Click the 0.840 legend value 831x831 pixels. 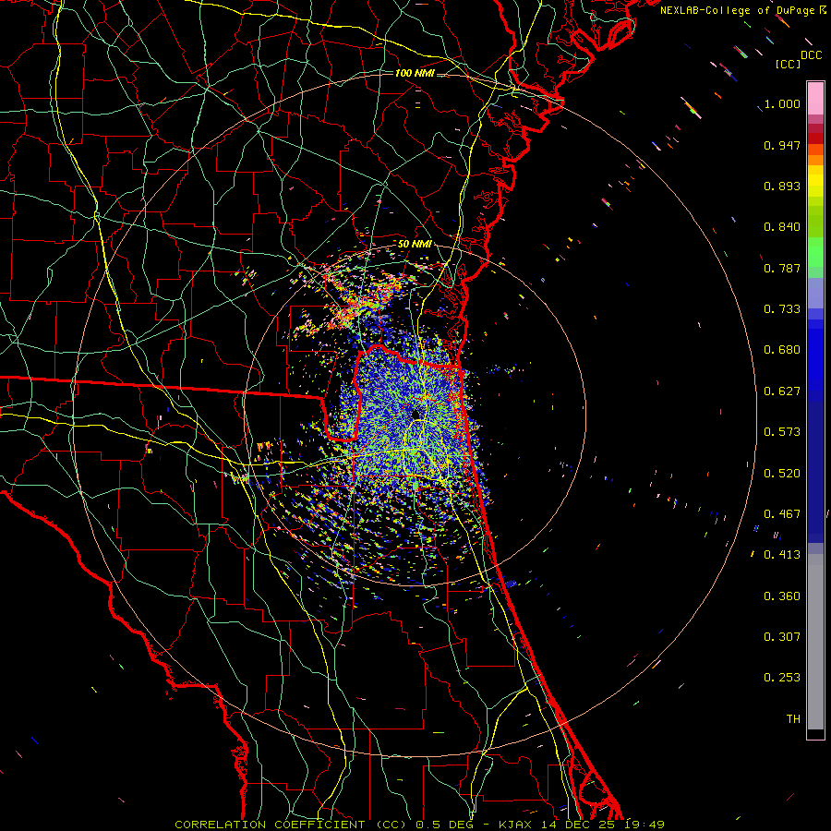pyautogui.click(x=782, y=227)
